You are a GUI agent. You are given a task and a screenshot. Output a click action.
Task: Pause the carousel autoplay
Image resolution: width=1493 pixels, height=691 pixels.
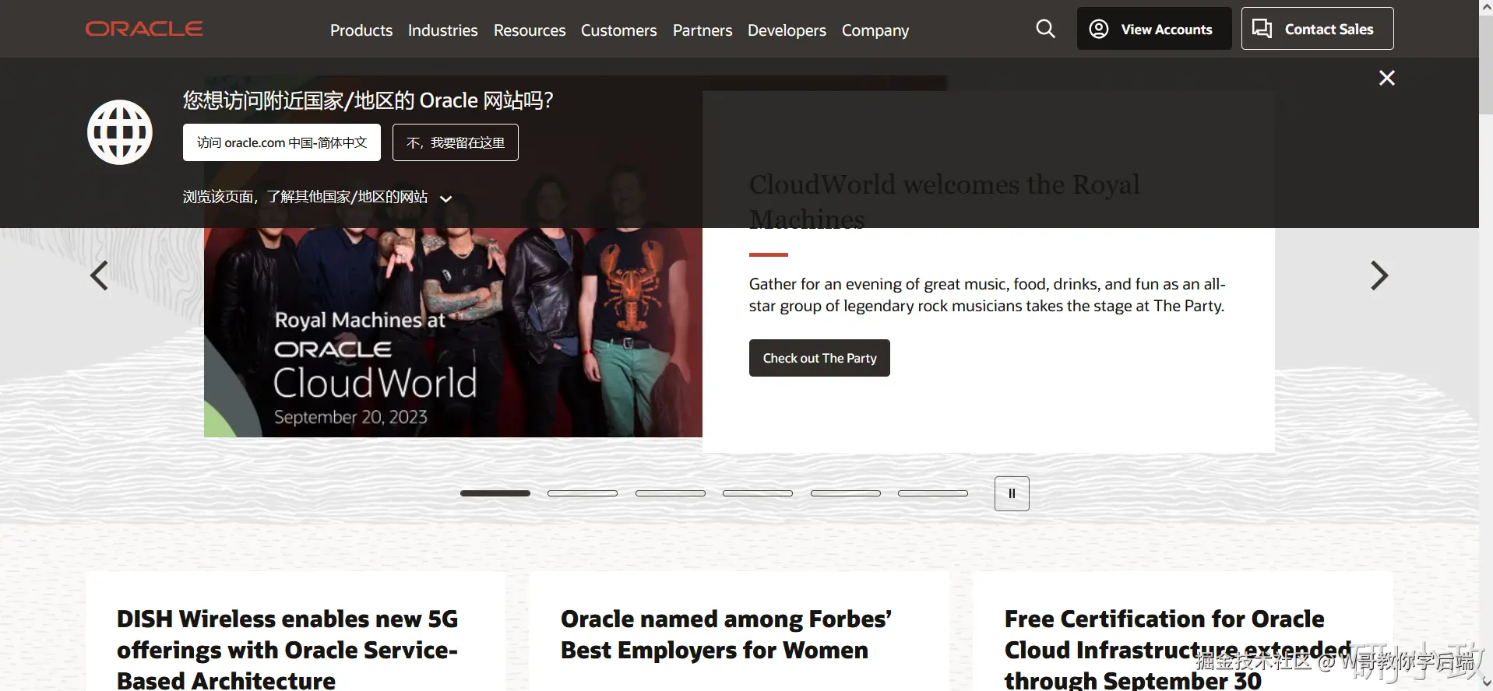point(1012,493)
